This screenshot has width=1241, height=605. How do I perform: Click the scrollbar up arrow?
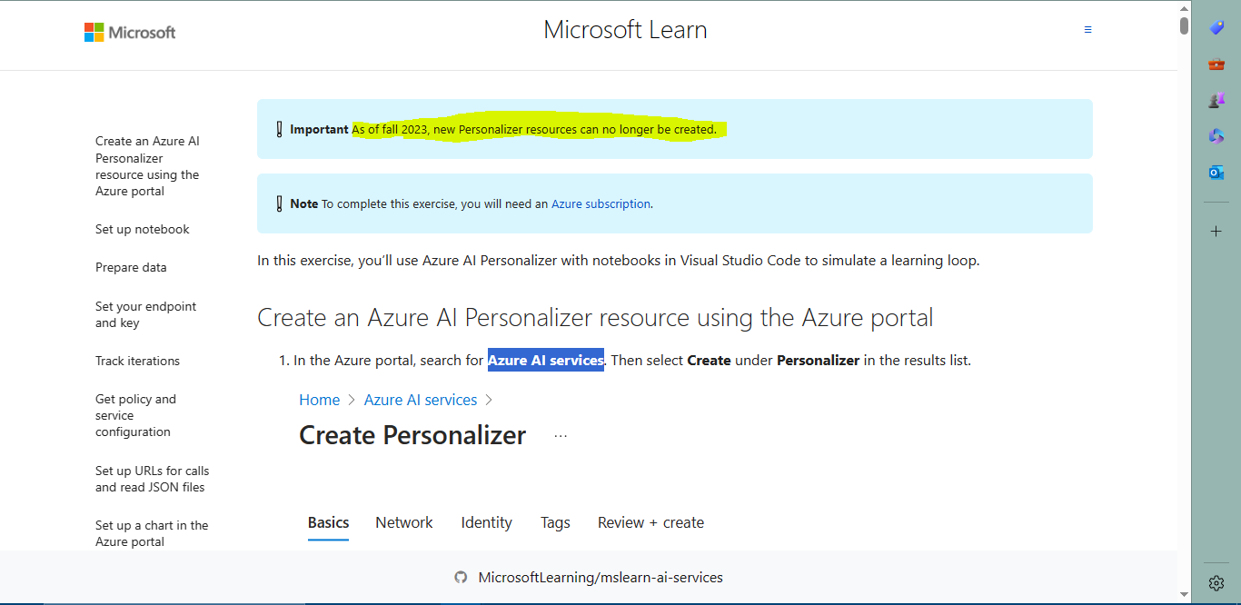(x=1184, y=7)
